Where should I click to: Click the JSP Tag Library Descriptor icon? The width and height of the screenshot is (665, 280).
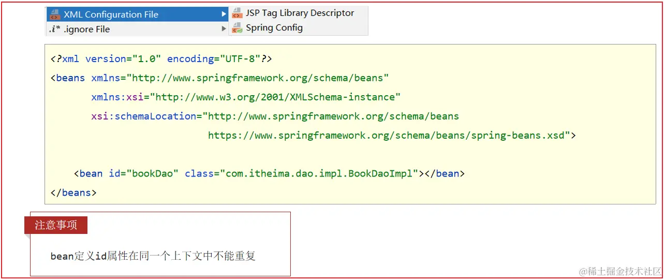[x=237, y=13]
